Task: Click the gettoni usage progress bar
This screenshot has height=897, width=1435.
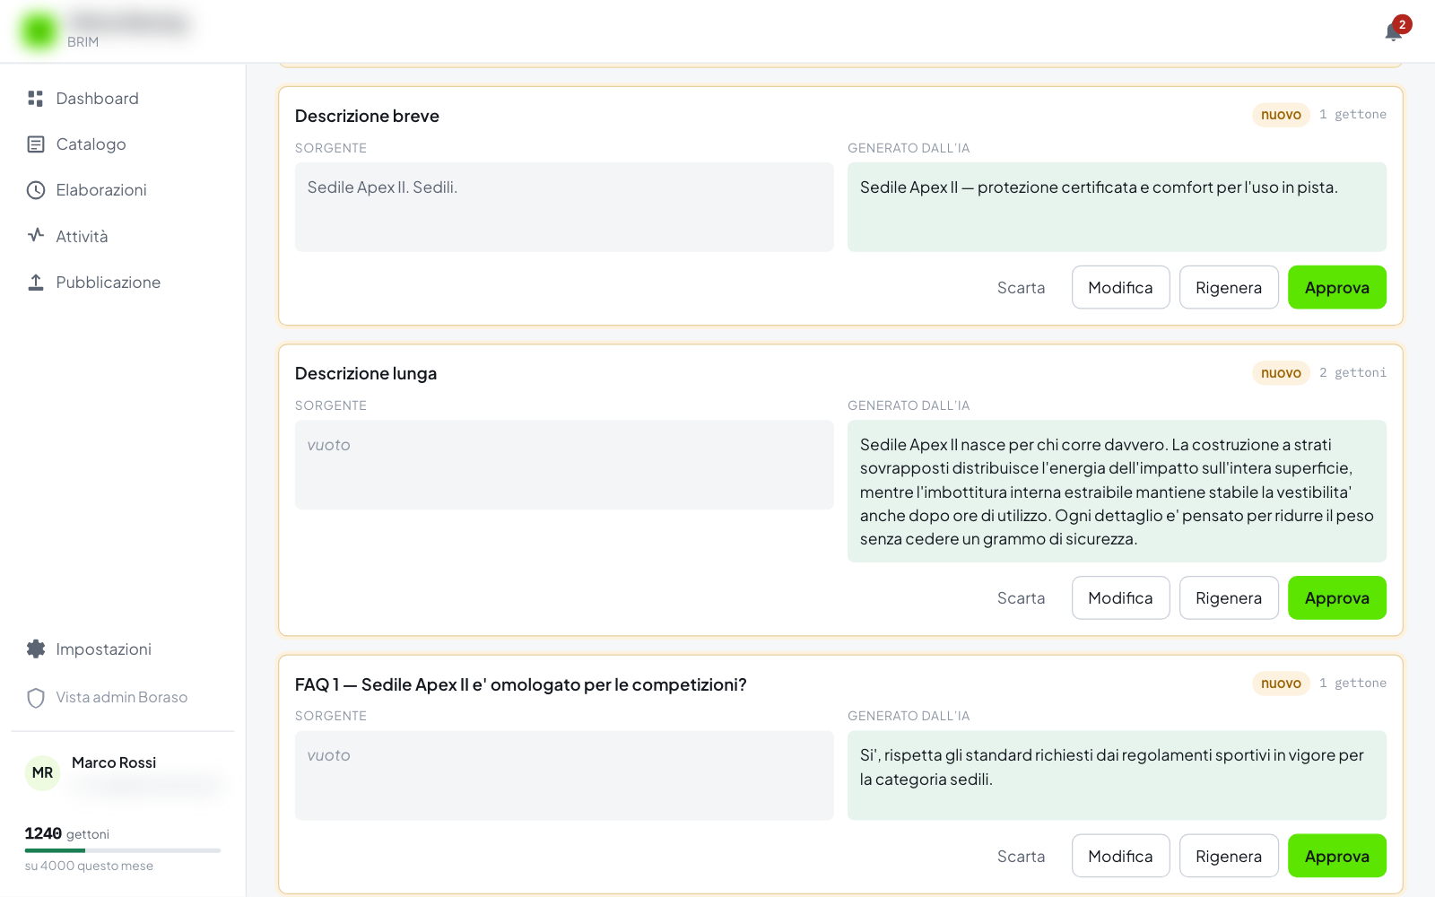Action: (x=123, y=850)
